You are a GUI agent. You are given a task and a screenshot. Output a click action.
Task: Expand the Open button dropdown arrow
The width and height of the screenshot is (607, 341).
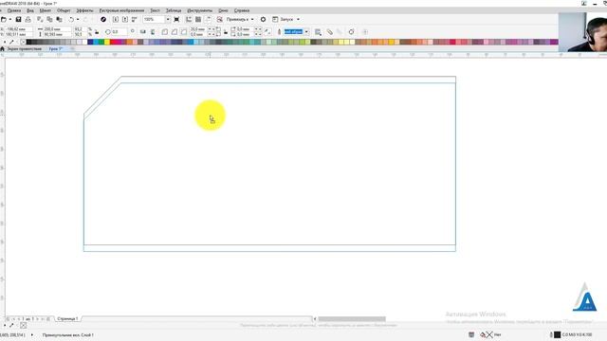pos(10,19)
